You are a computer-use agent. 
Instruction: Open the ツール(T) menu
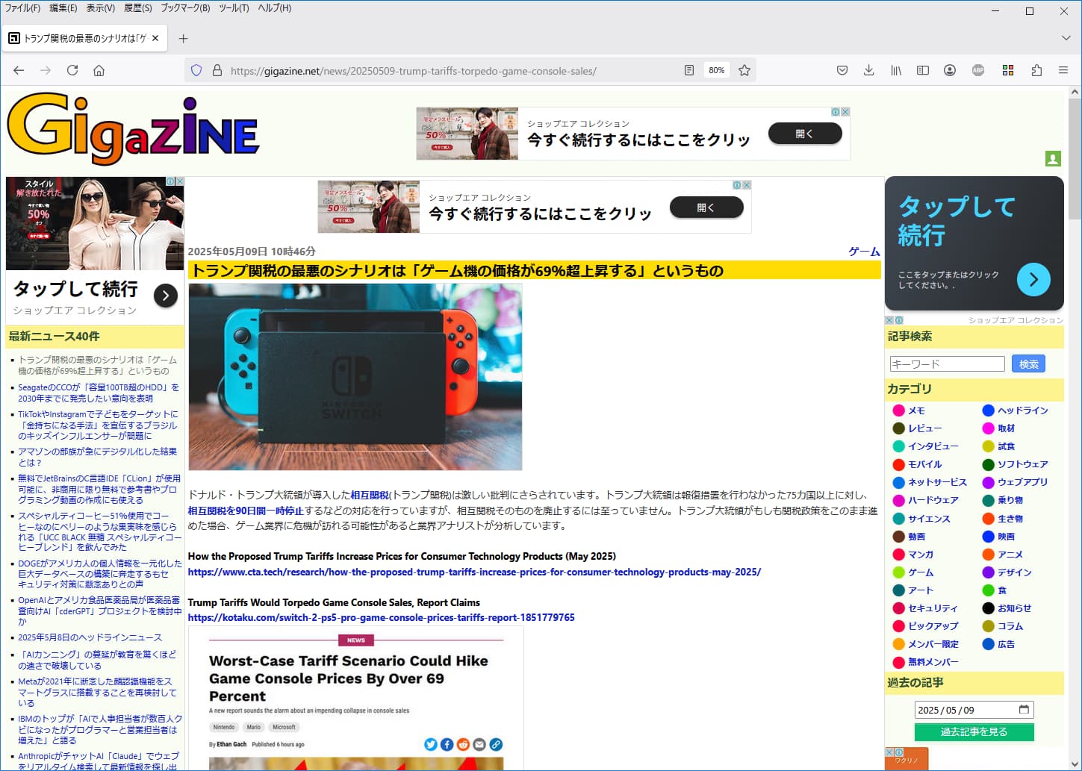pos(234,8)
